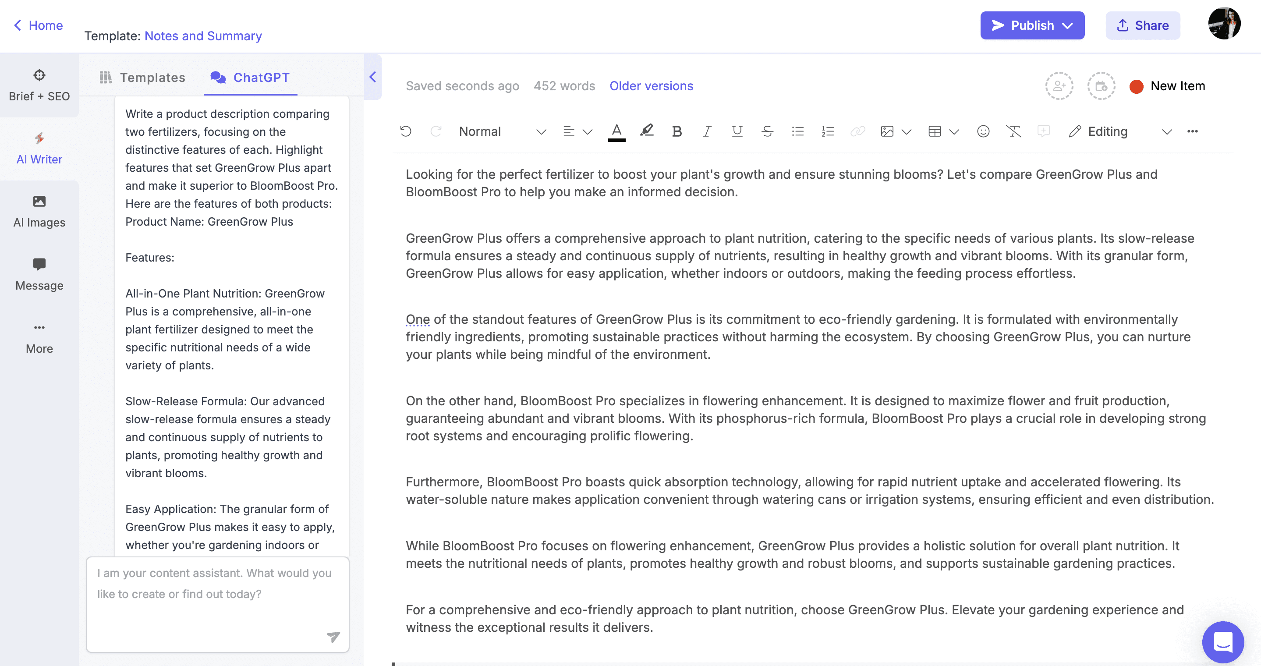
Task: Click the paragraph starting 'Furthermore, BloomBoost Pro'
Action: (x=810, y=490)
